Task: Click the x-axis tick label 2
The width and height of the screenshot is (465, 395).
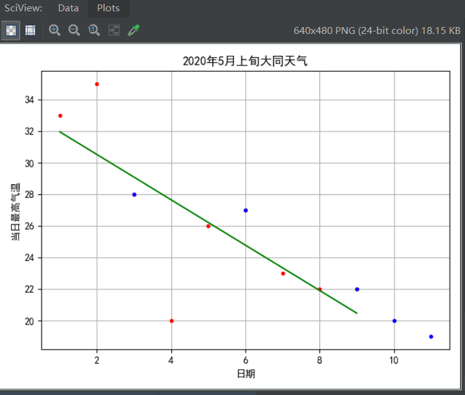Action: click(x=96, y=360)
